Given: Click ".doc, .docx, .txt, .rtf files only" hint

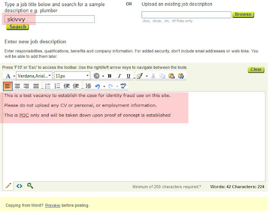Looking at the screenshot, I should pyautogui.click(x=167, y=21).
